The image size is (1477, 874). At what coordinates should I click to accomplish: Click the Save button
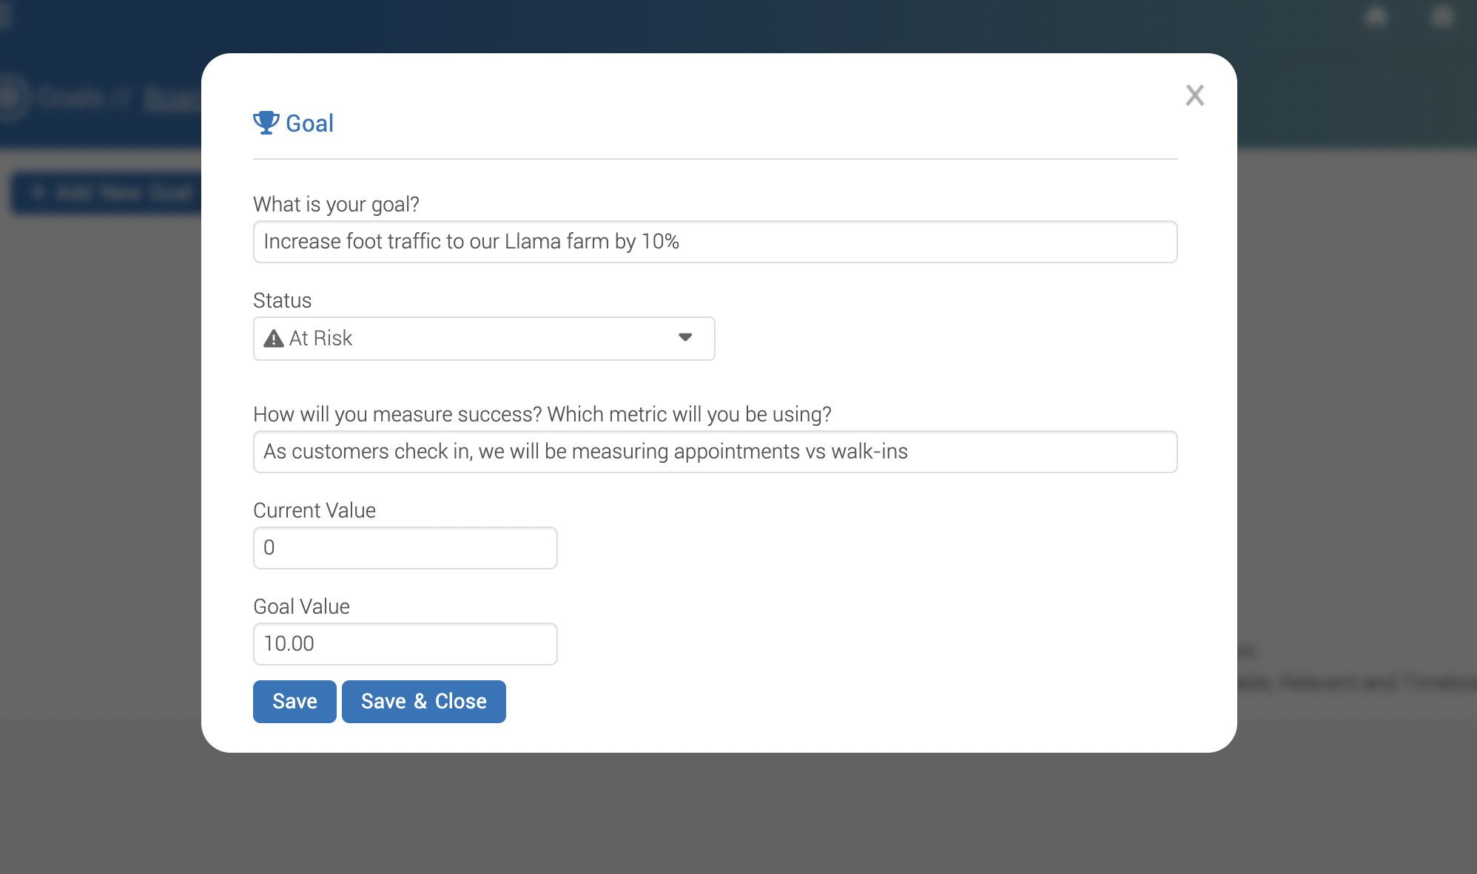294,701
